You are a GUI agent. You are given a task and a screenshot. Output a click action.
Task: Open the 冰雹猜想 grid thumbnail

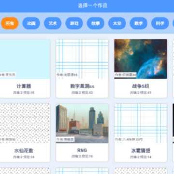(141, 123)
